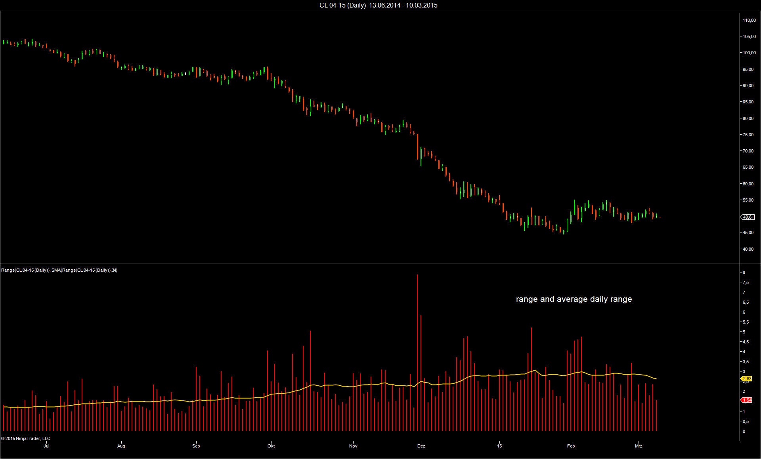761x459 pixels.
Task: Click the Mrz label on time axis
Action: (x=638, y=446)
